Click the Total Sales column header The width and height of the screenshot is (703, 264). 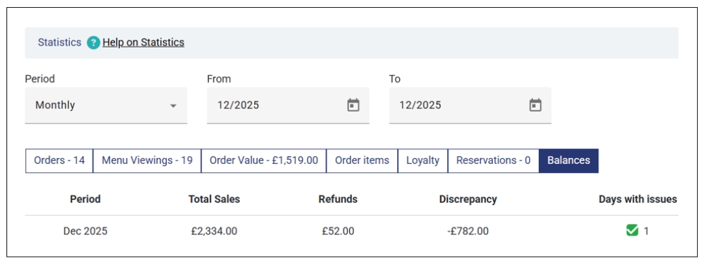[x=214, y=199]
